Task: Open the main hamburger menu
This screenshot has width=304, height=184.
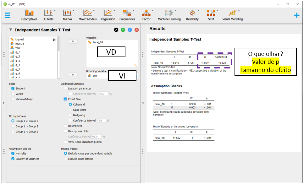Action: [x=8, y=15]
